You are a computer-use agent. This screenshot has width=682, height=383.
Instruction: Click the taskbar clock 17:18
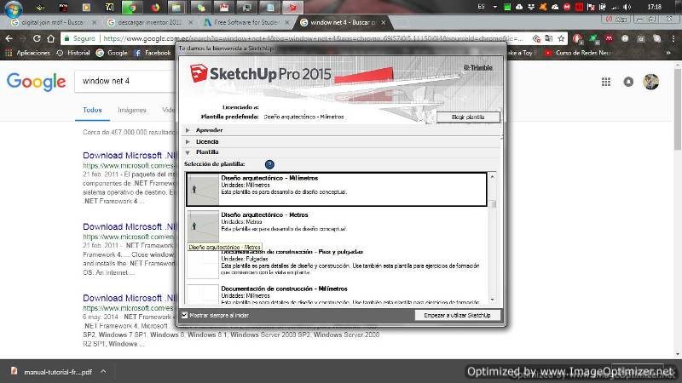654,7
